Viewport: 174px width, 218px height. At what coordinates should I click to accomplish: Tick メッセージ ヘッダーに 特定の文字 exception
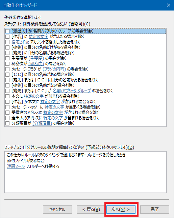point(7,107)
